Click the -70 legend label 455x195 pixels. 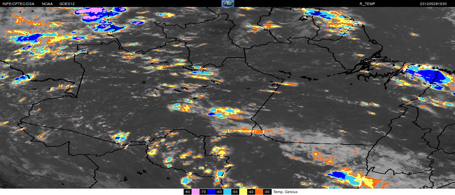(x=203, y=192)
